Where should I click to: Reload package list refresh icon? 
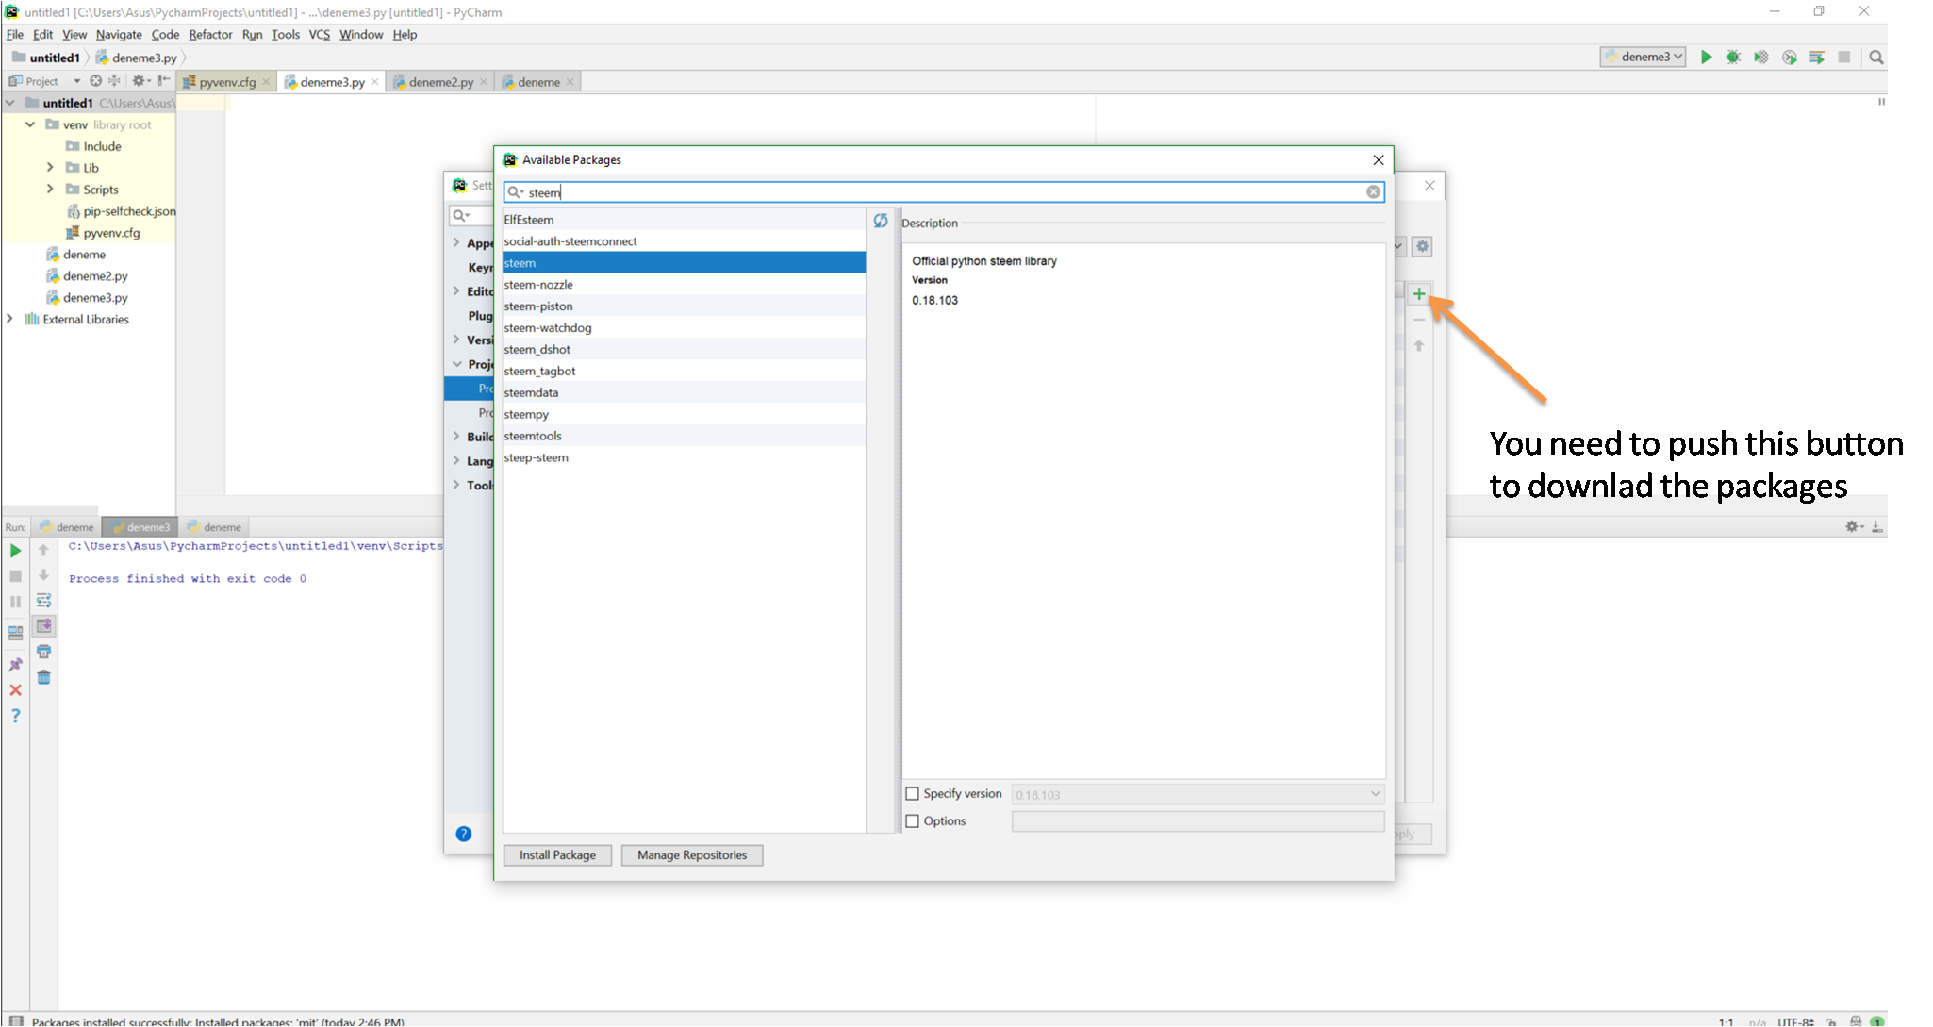click(x=881, y=220)
